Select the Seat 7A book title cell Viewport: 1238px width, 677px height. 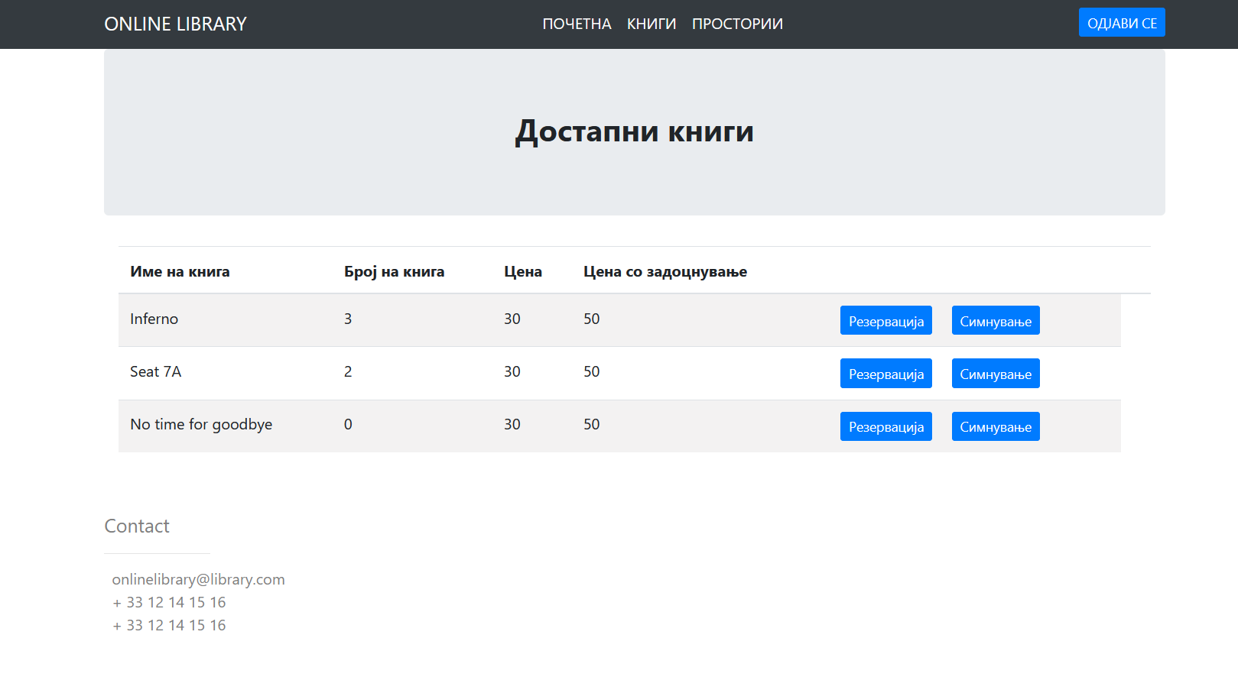(x=155, y=372)
